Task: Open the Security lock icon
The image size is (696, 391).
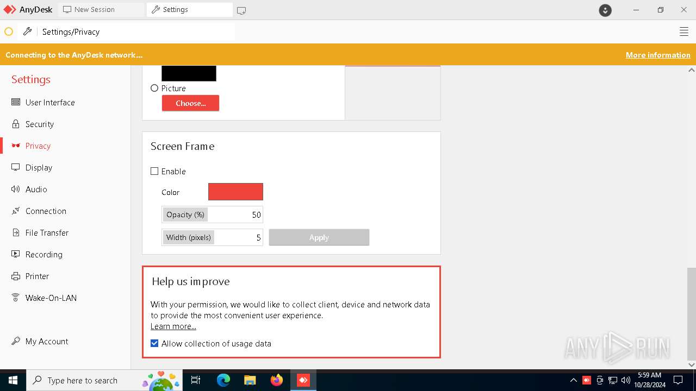Action: click(x=16, y=124)
